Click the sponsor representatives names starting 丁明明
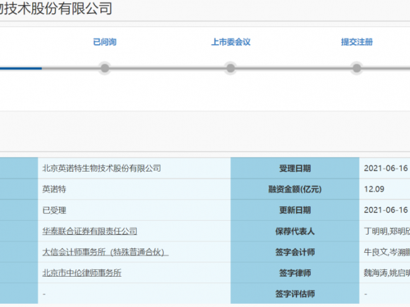The width and height of the screenshot is (410, 307). [387, 231]
